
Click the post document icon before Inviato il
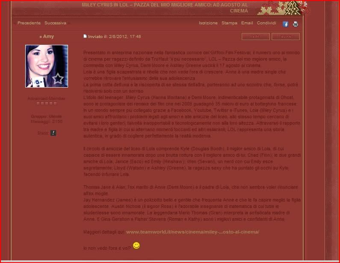coord(85,36)
